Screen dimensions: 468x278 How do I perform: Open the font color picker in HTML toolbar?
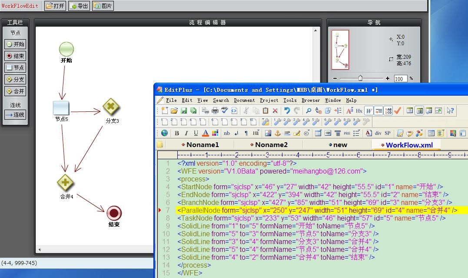pyautogui.click(x=206, y=133)
